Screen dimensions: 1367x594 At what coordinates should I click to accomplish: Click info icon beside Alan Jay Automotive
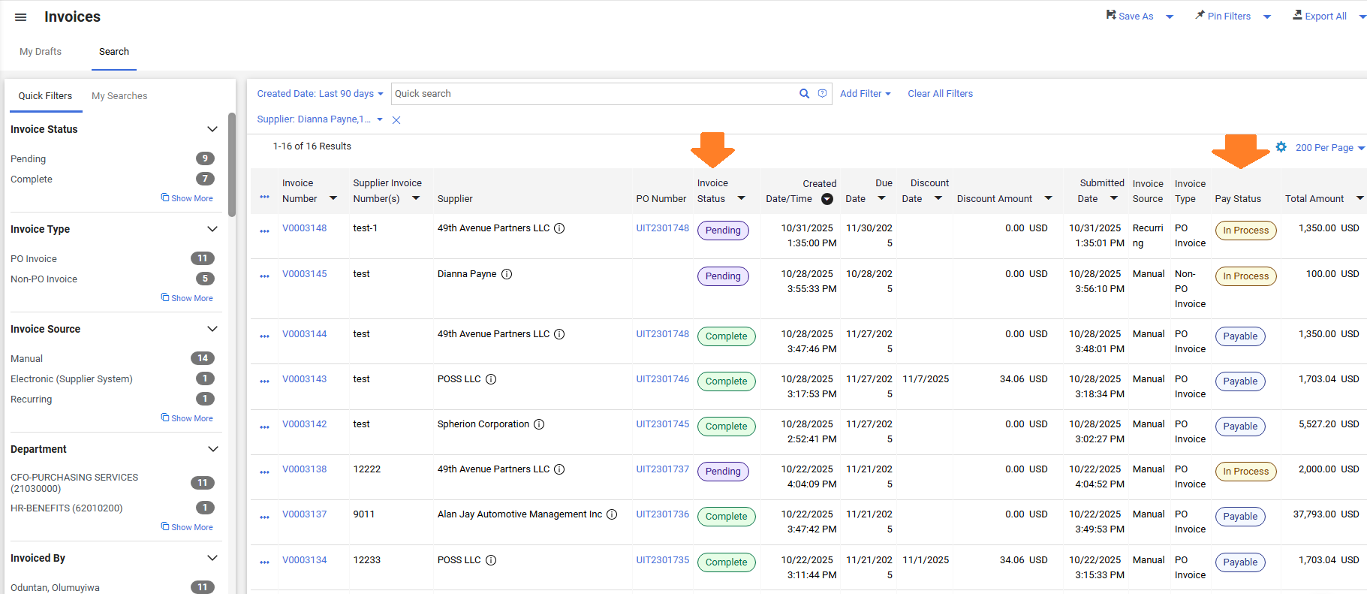click(x=612, y=514)
